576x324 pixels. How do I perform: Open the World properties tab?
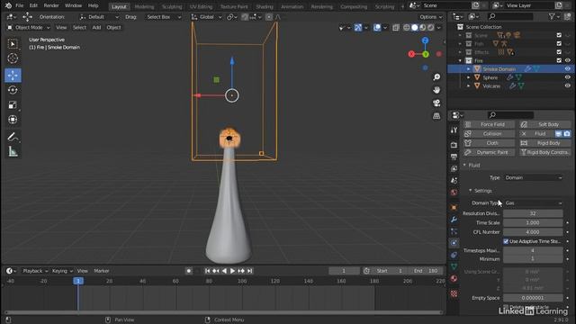tap(454, 193)
